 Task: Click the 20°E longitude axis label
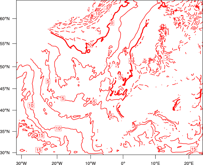[189, 163]
